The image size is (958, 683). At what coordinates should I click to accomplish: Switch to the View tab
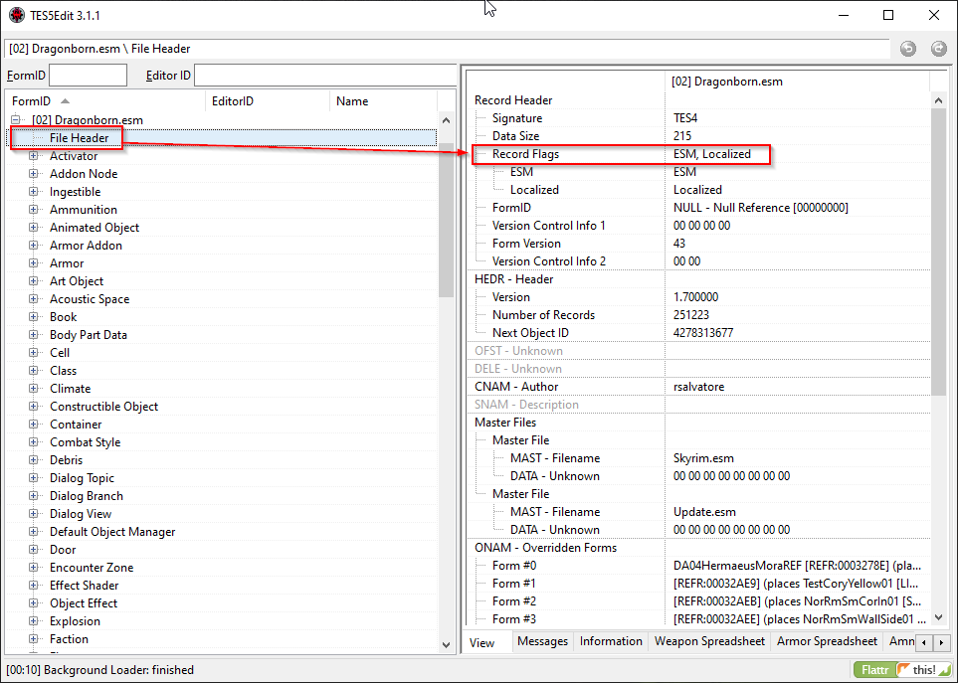pos(482,642)
